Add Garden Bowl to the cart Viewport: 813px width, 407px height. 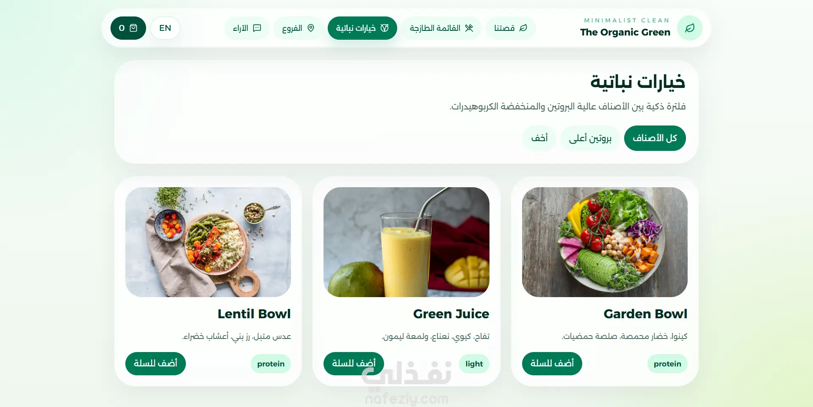point(552,363)
